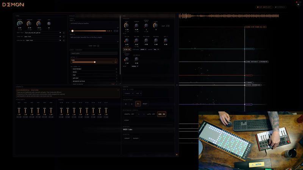Open the Structure Ref dropdown
The width and height of the screenshot is (303, 170).
[x=43, y=40]
